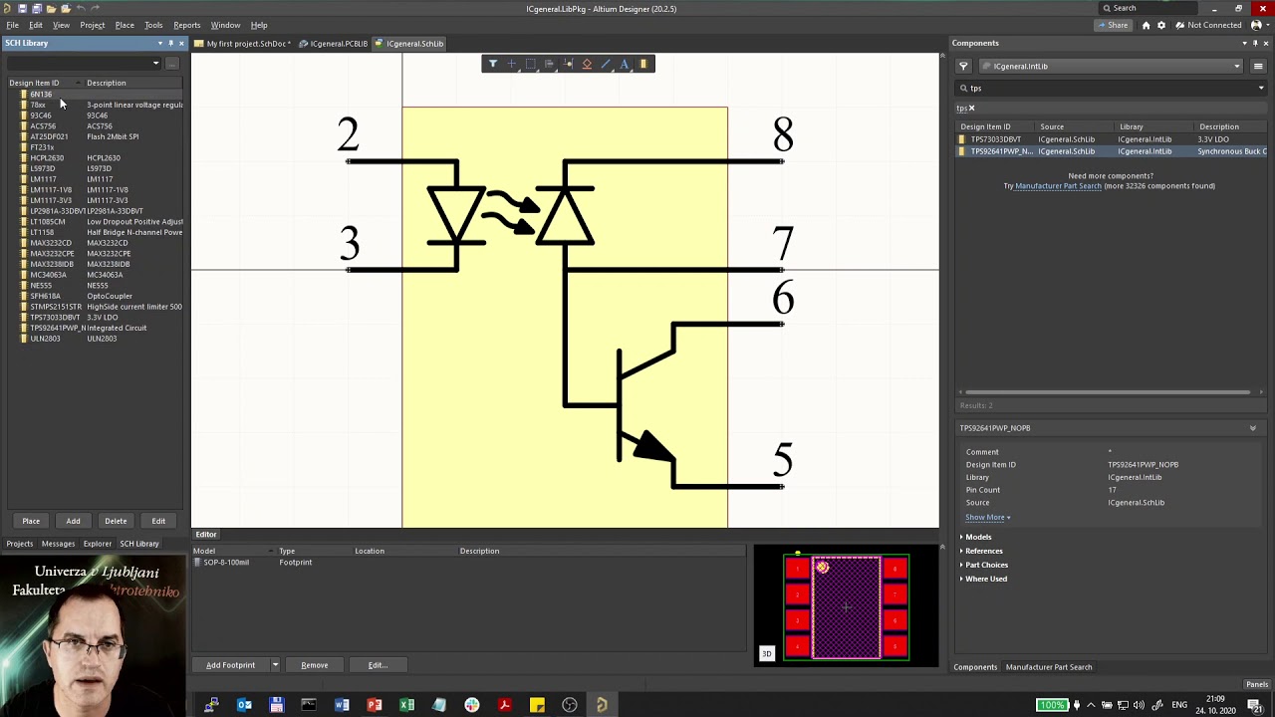This screenshot has height=717, width=1275.
Task: Click the SOP-8-100mil footprint thumbnail preview
Action: pos(846,605)
